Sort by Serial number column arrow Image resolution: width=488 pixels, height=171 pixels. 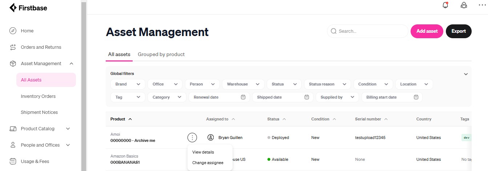[x=386, y=119]
